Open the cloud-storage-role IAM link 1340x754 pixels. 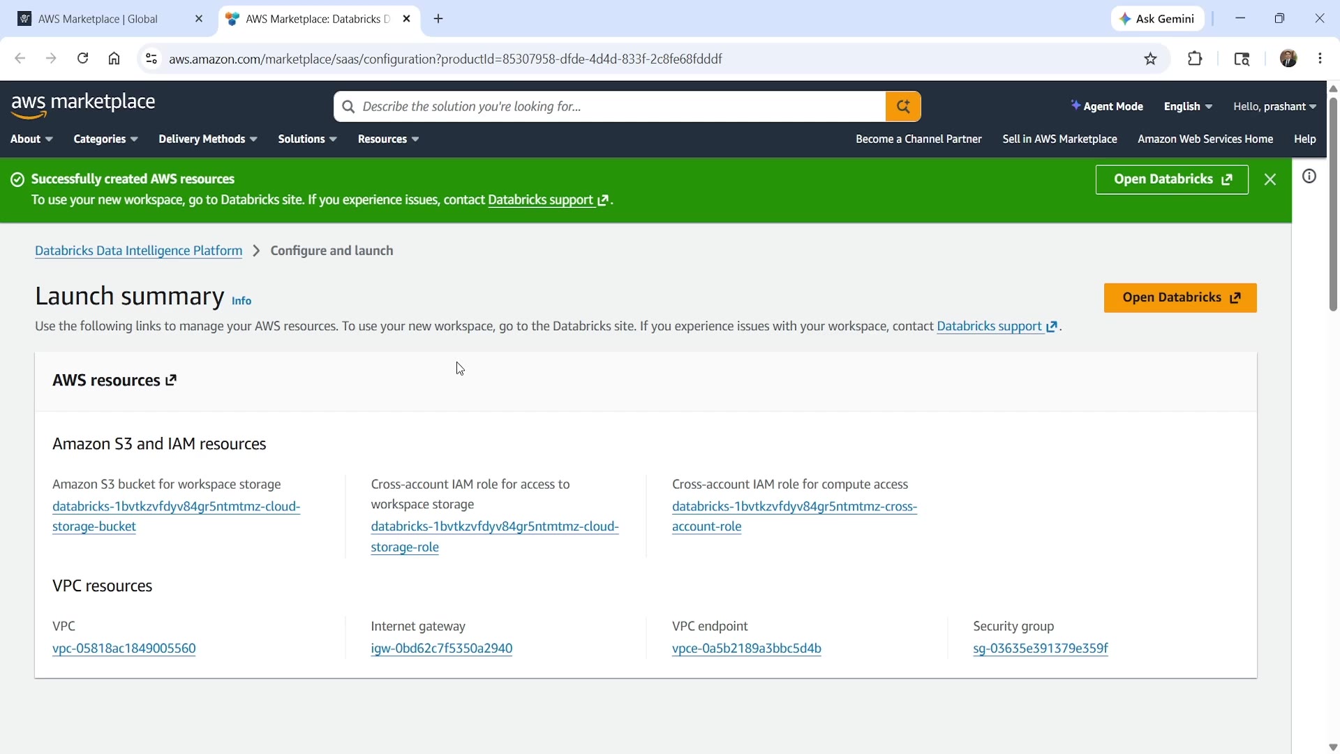495,537
